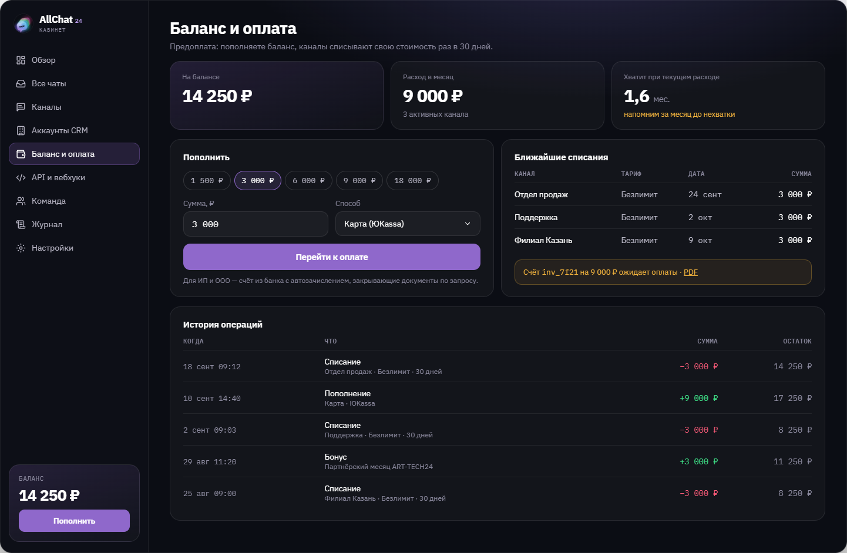
Task: Click the Поддержка channel in upcoming charges
Action: click(536, 217)
